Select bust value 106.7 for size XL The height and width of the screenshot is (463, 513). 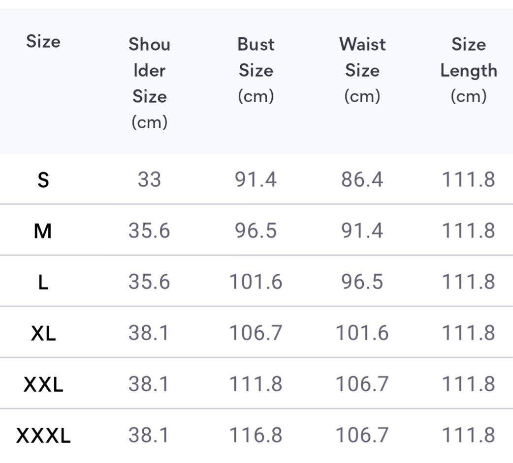256,333
